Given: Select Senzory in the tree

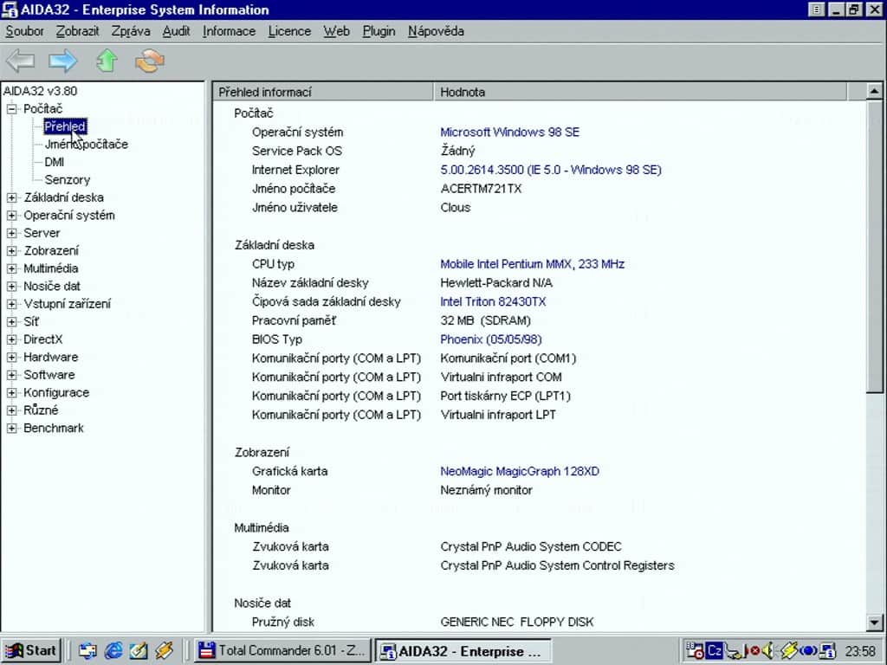Looking at the screenshot, I should click(68, 180).
